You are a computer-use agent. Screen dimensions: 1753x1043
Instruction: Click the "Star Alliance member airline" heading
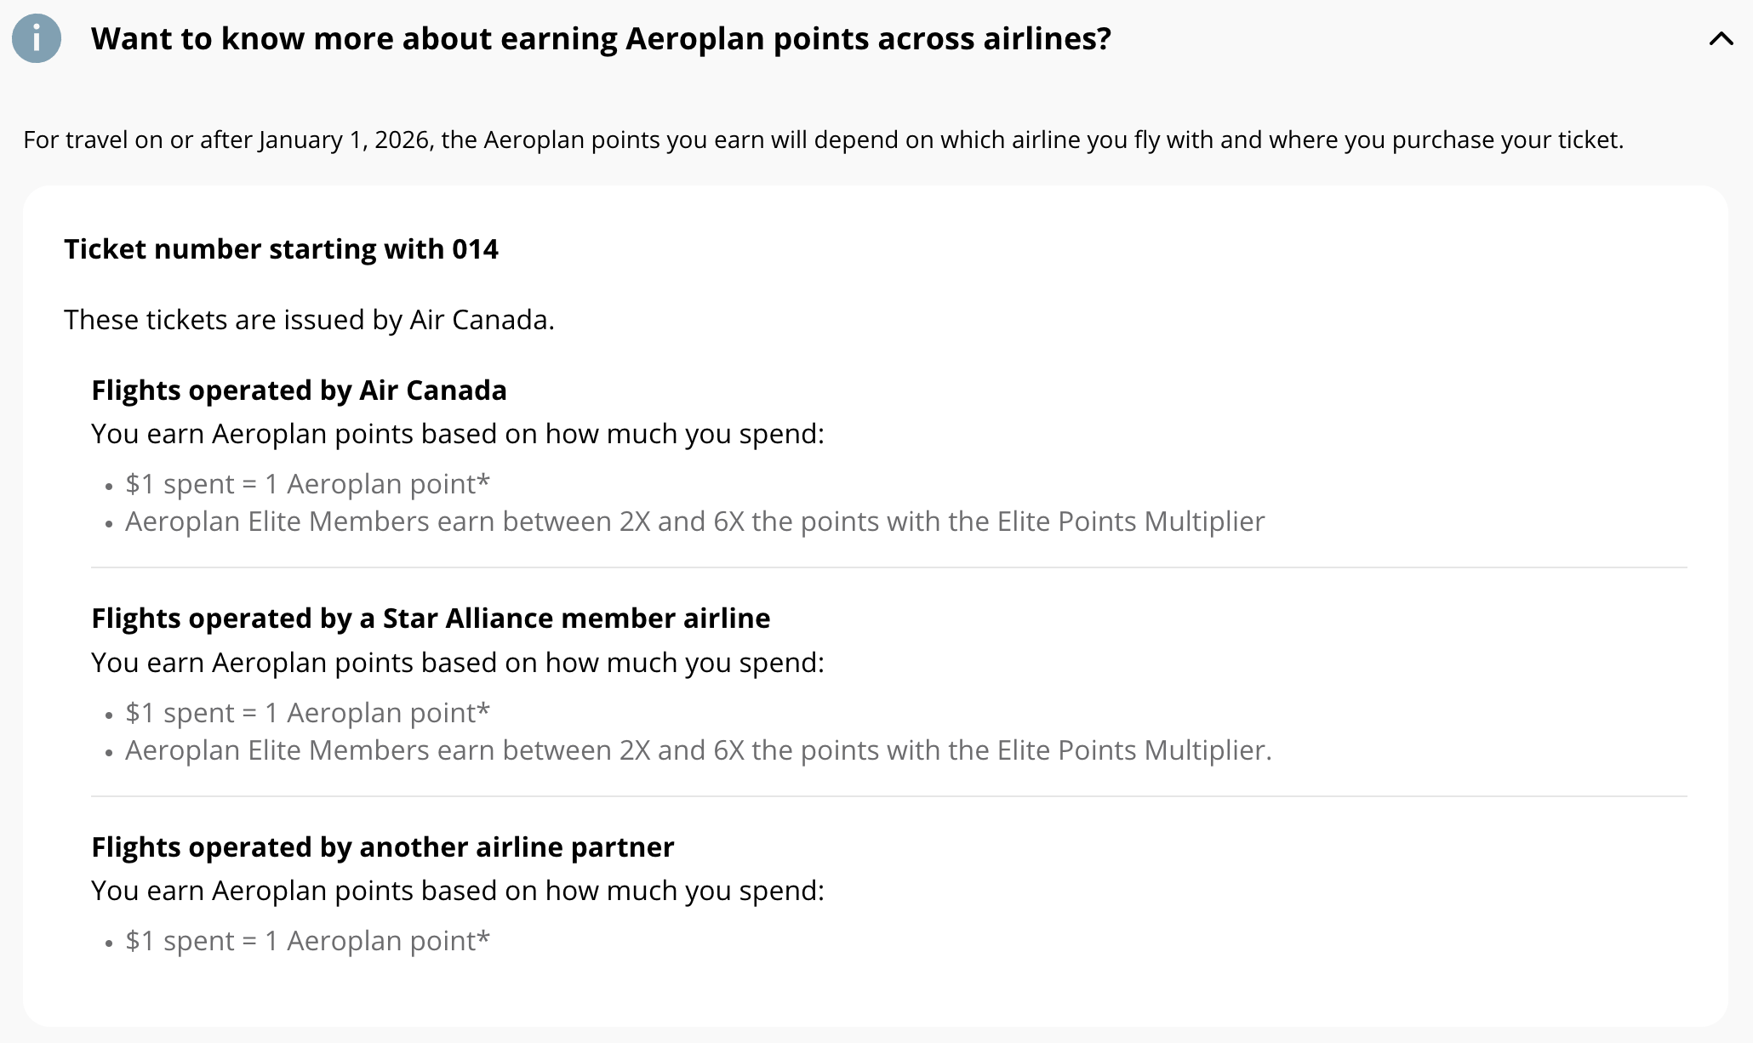pos(431,618)
